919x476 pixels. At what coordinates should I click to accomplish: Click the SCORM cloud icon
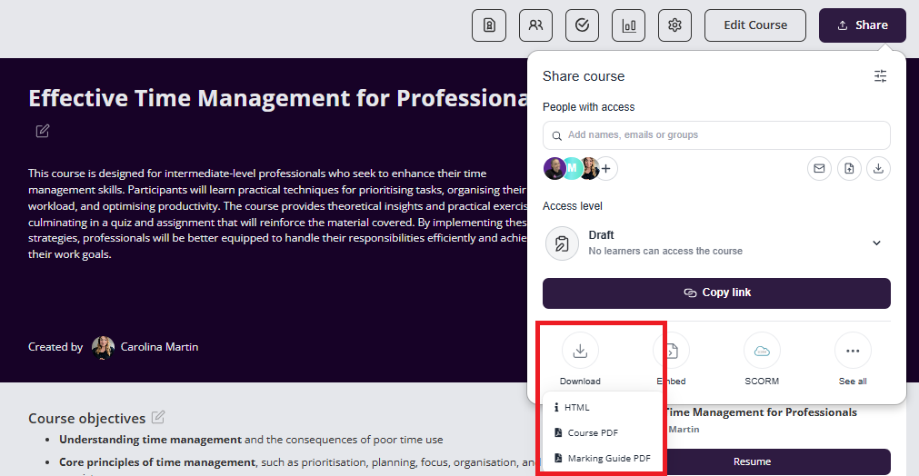coord(762,351)
